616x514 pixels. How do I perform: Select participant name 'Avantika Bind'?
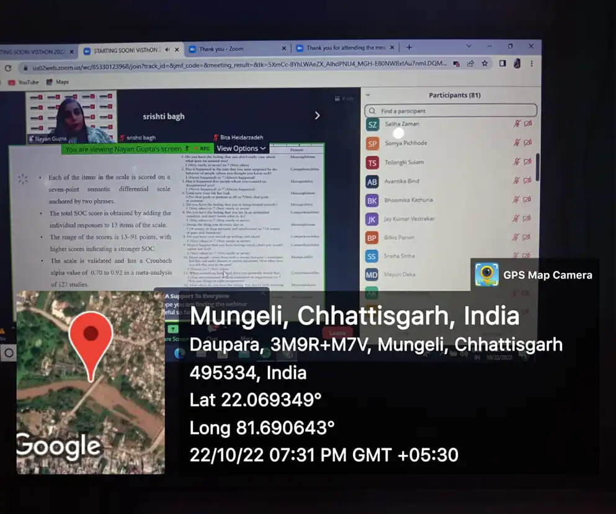tap(401, 181)
